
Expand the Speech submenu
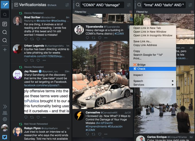click(153, 81)
